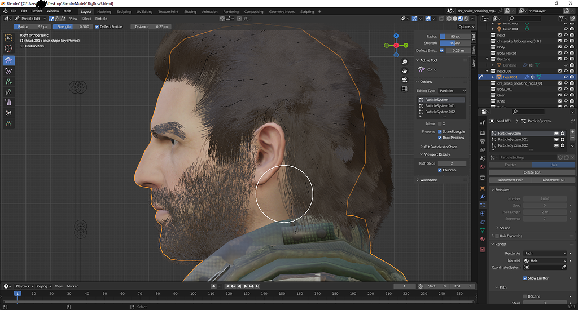This screenshot has width=578, height=310.
Task: Click the Disconnect All button
Action: 554,180
